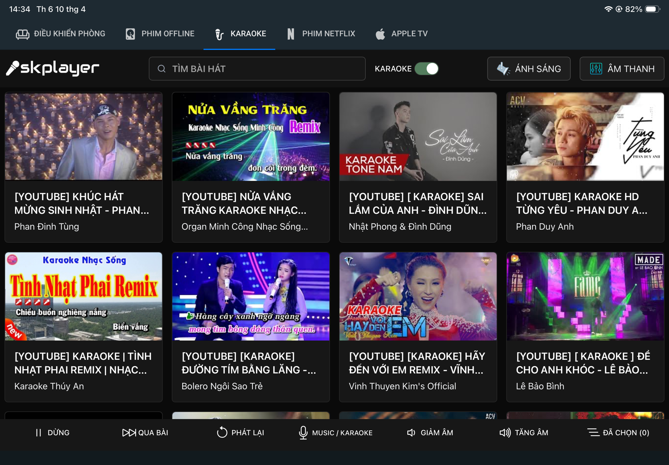669x465 pixels.
Task: Choose Nửa Vầng Trăng karaoke thumbnail
Action: click(x=251, y=137)
